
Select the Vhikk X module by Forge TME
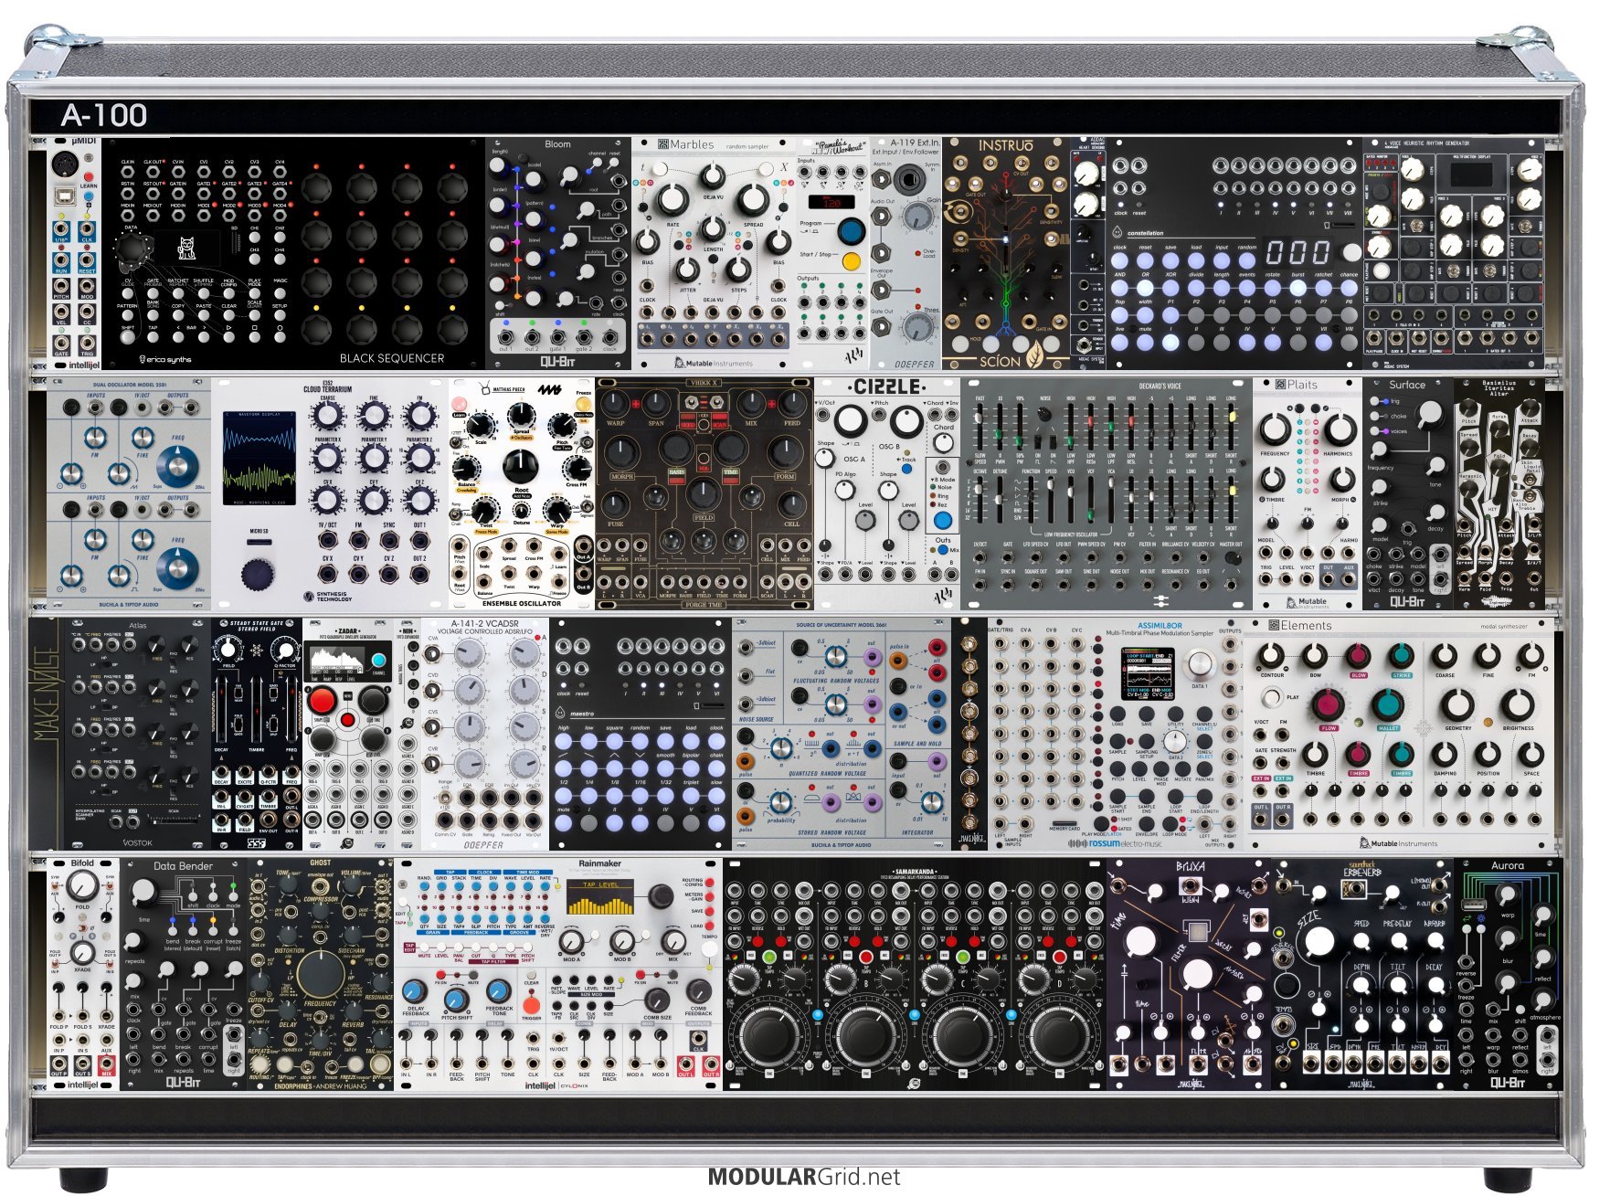pos(704,494)
